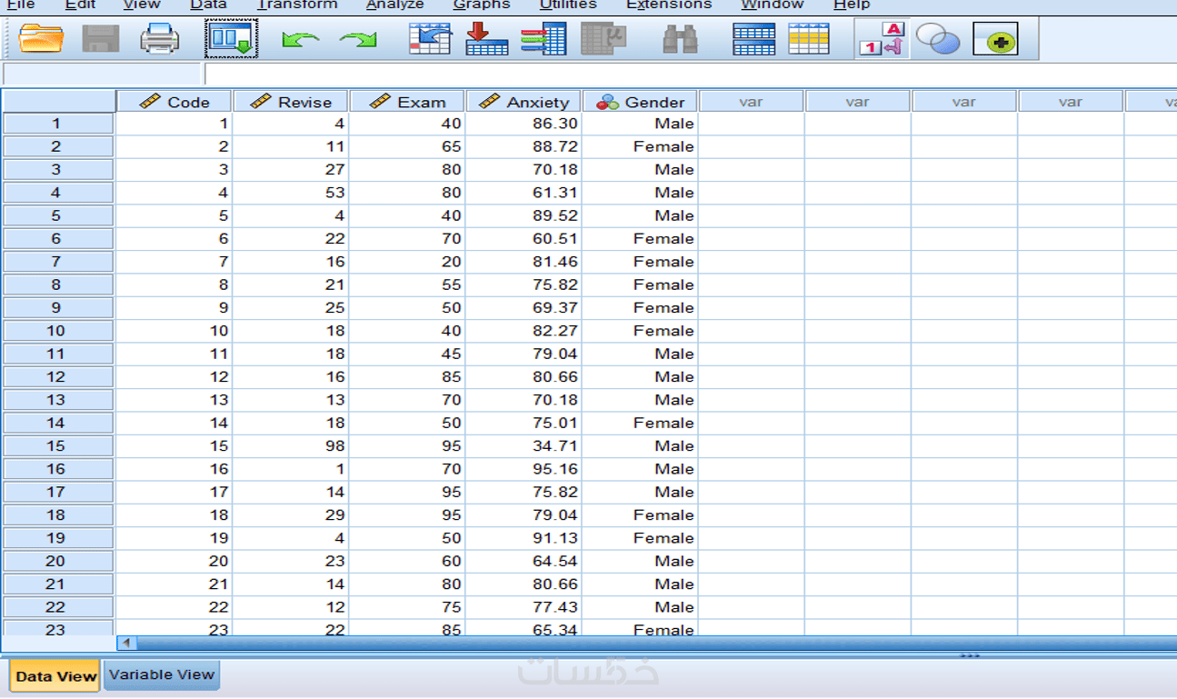
Task: Open the Recall recently used dialogs icon
Action: (x=231, y=39)
